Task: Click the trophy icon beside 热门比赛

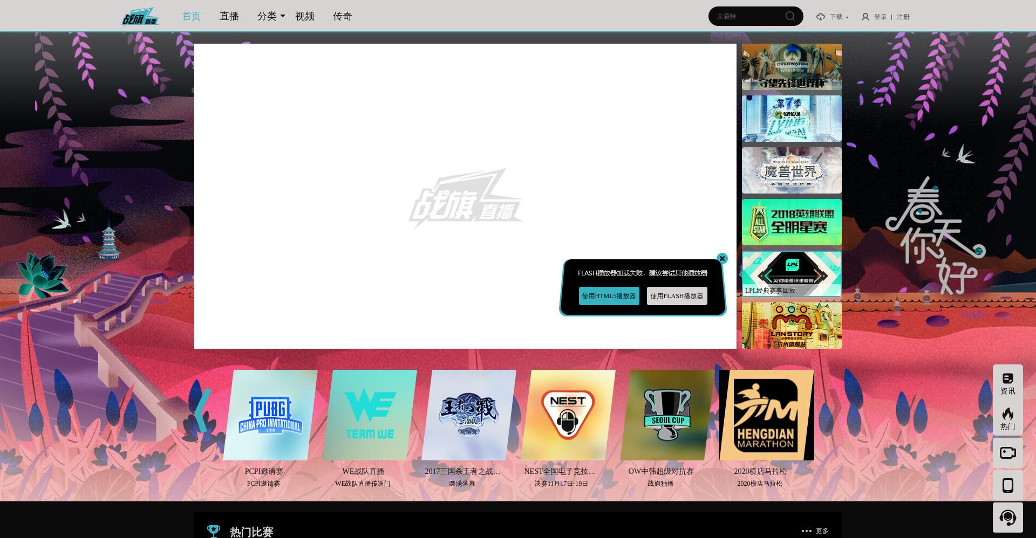Action: click(x=214, y=532)
